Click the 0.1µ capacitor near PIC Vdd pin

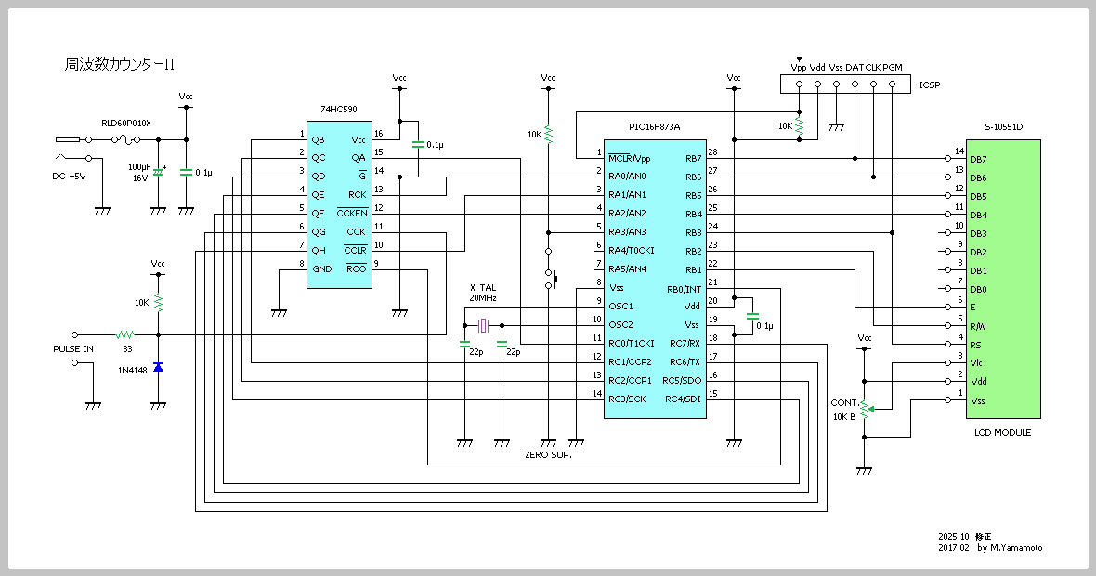click(752, 317)
